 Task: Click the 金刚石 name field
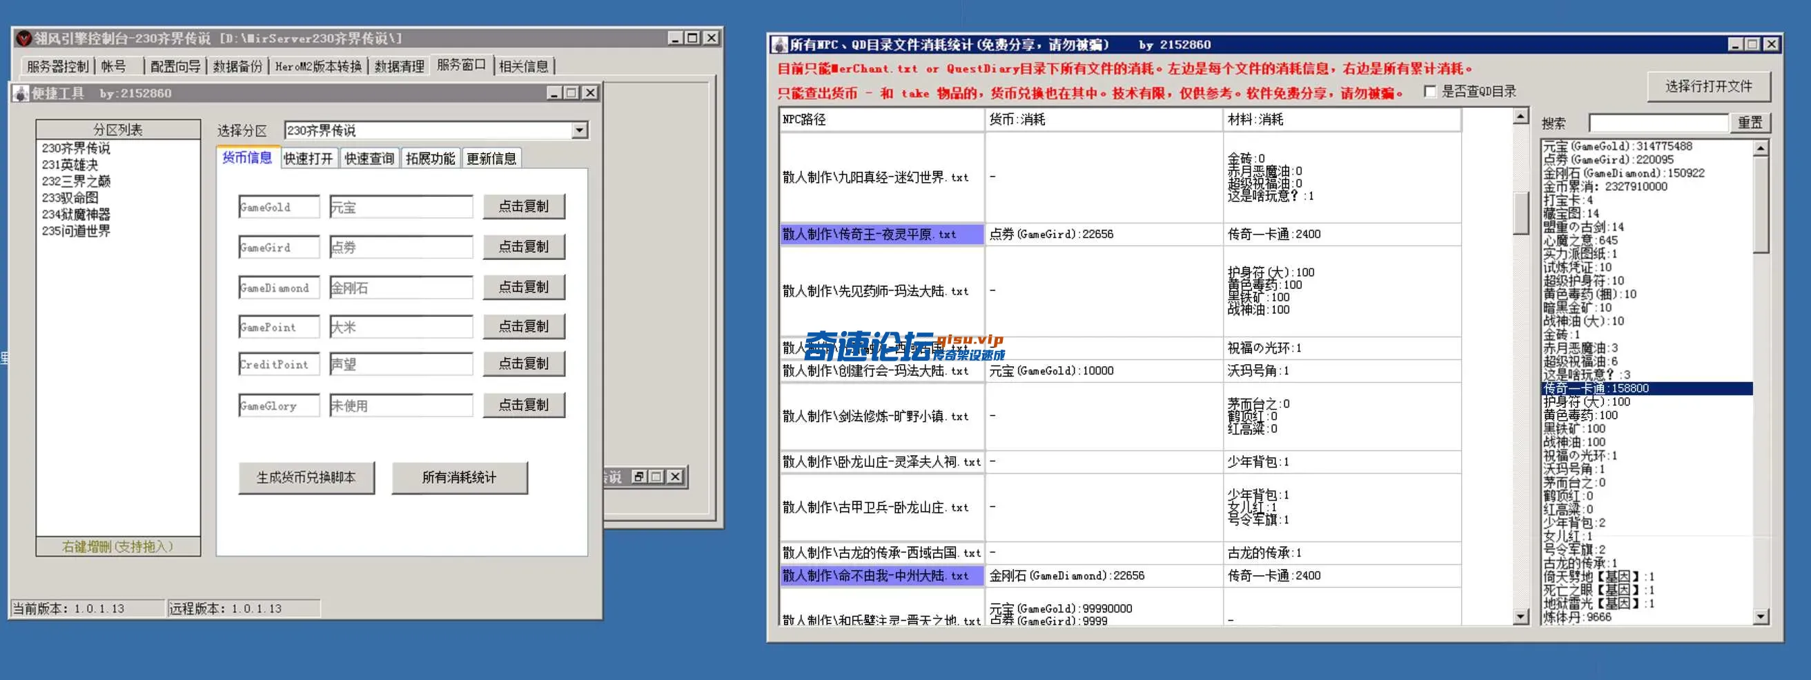point(401,288)
